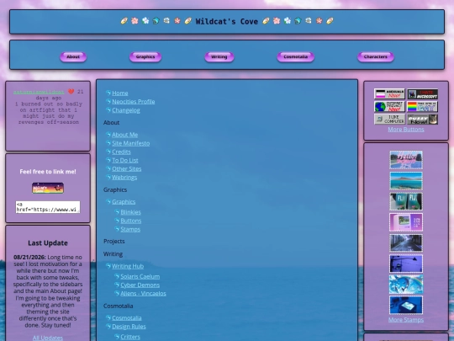Open the Webrings link
This screenshot has width=454, height=341.
coord(124,178)
